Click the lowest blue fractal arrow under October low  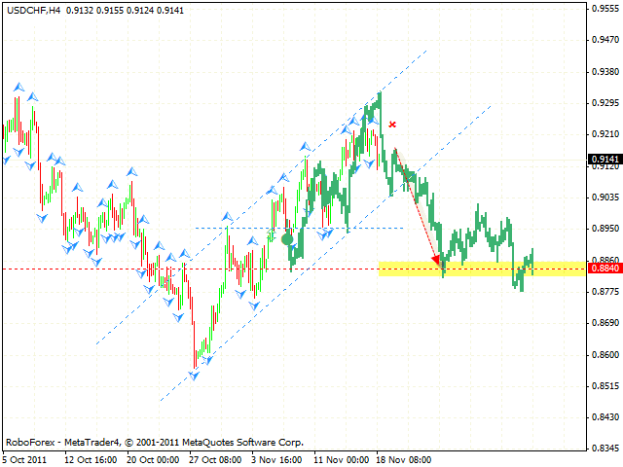195,376
